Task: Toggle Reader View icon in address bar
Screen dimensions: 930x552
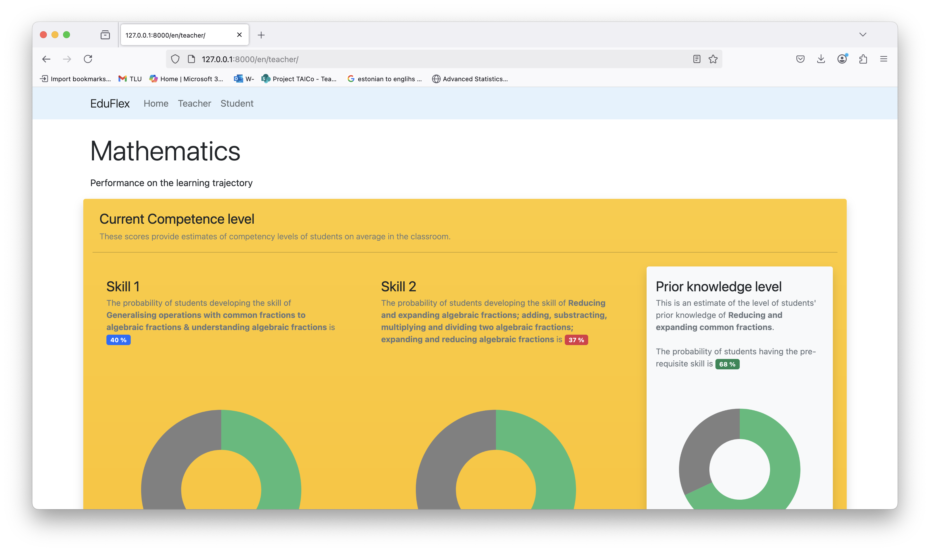Action: coord(697,59)
